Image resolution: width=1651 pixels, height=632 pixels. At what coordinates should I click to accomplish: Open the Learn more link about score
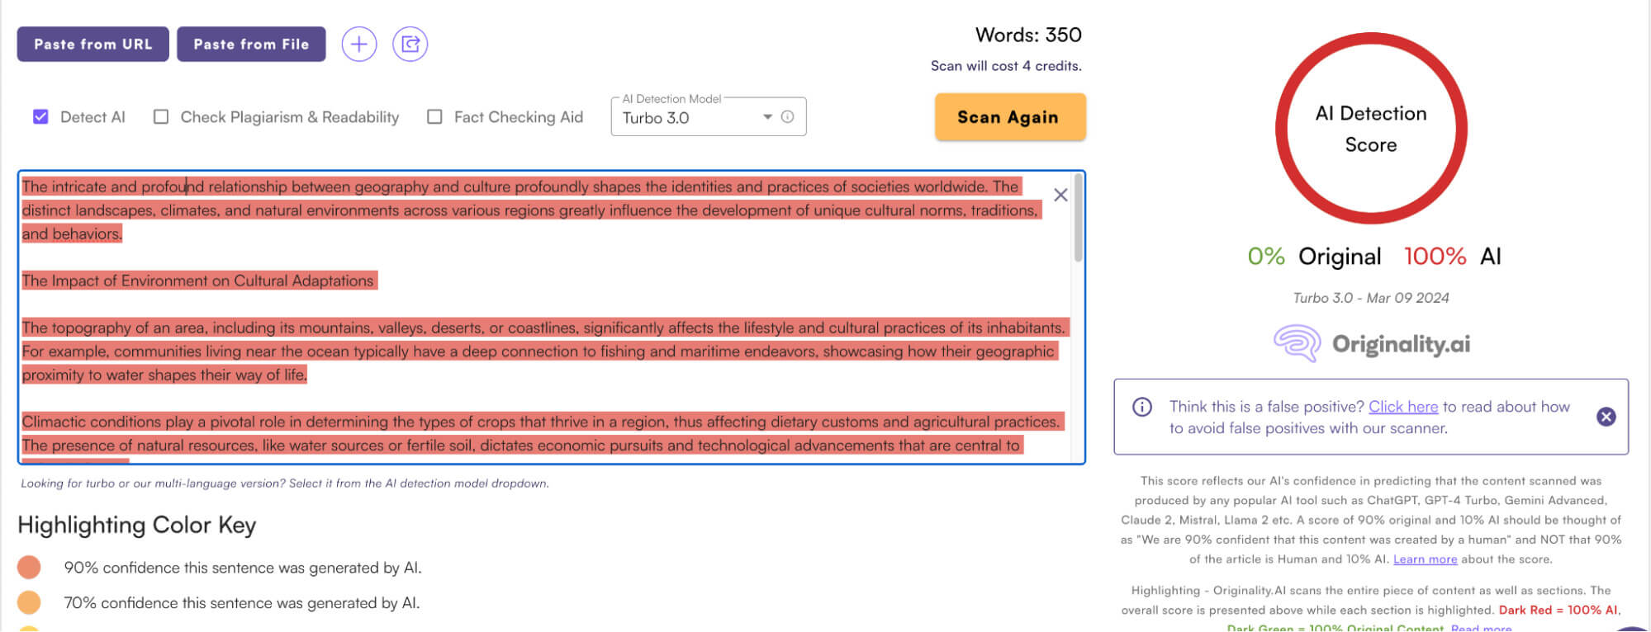(x=1425, y=559)
